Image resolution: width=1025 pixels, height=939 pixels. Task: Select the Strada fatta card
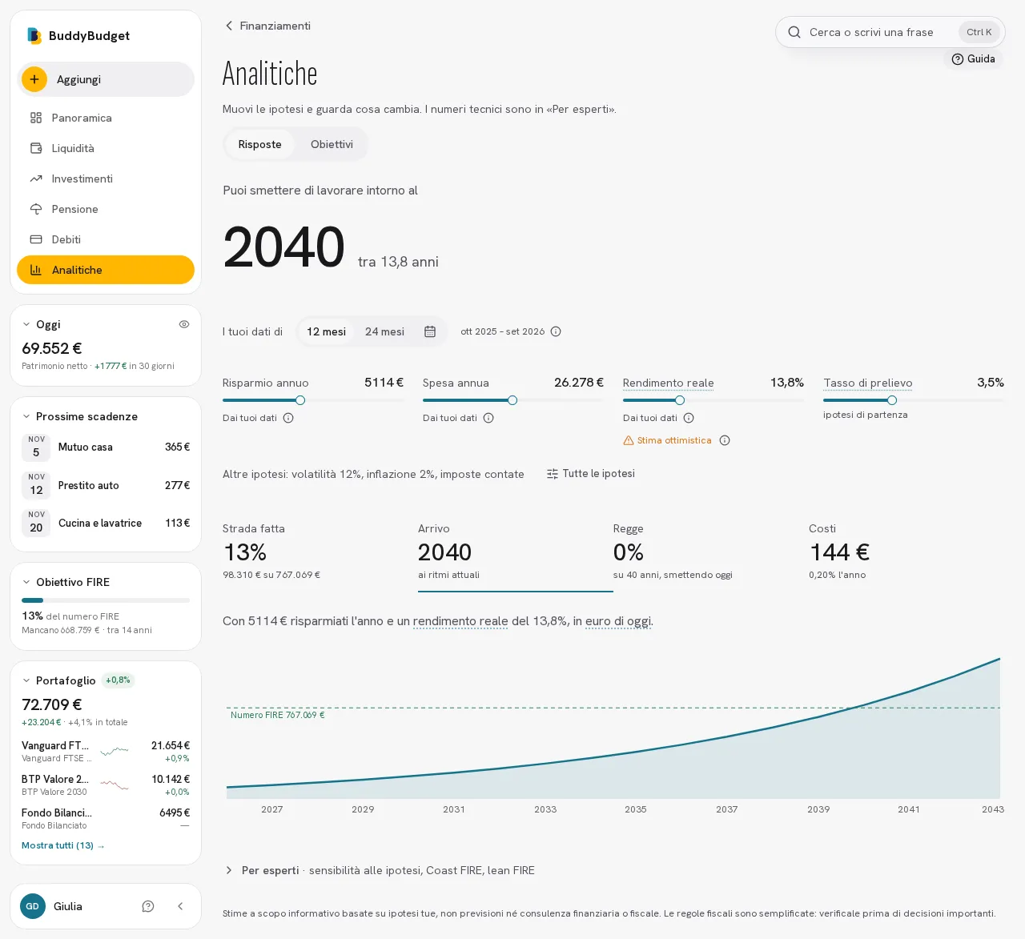click(320, 554)
